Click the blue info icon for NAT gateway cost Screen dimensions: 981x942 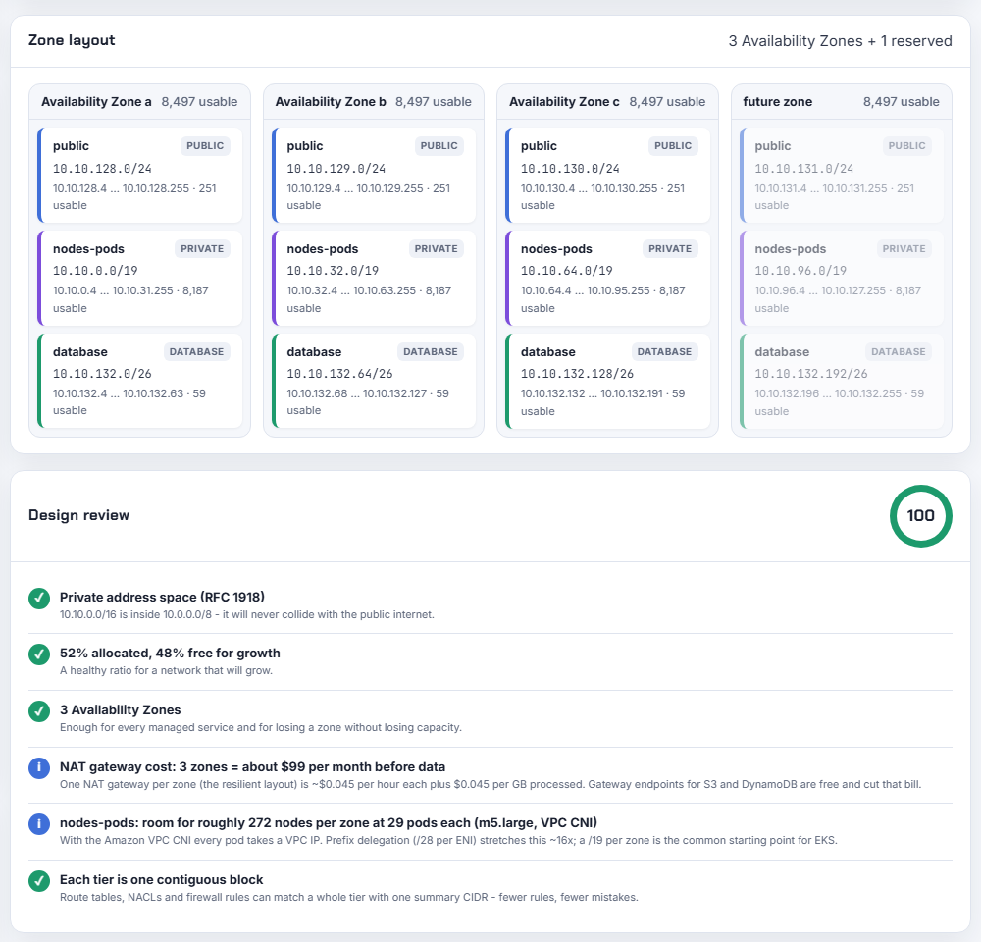39,768
